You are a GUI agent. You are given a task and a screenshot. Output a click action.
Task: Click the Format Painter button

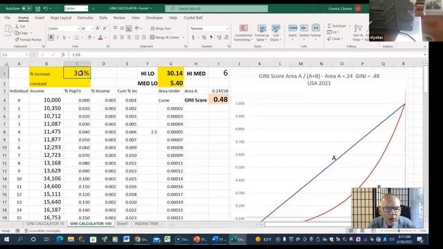point(28,39)
